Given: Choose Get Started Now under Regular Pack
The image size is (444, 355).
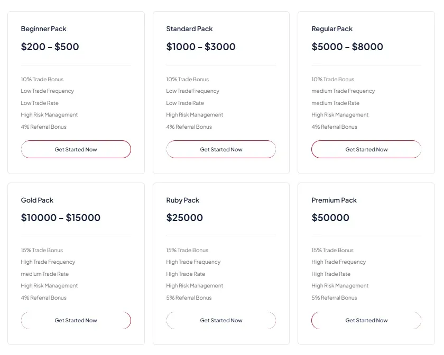Looking at the screenshot, I should point(366,149).
